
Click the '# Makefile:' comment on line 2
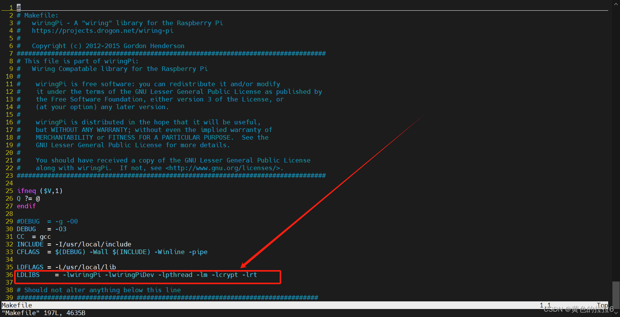coord(38,15)
